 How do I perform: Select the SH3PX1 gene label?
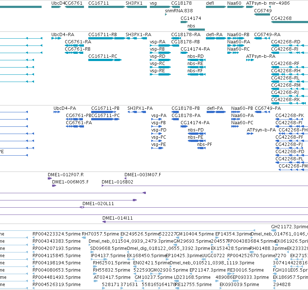(x=134, y=3)
